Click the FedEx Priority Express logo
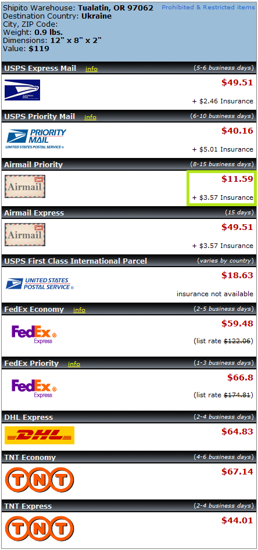The image size is (258, 550). pyautogui.click(x=34, y=388)
